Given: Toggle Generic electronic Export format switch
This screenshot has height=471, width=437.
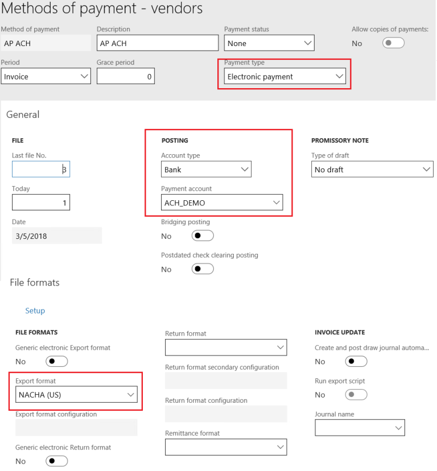Looking at the screenshot, I should pyautogui.click(x=56, y=361).
